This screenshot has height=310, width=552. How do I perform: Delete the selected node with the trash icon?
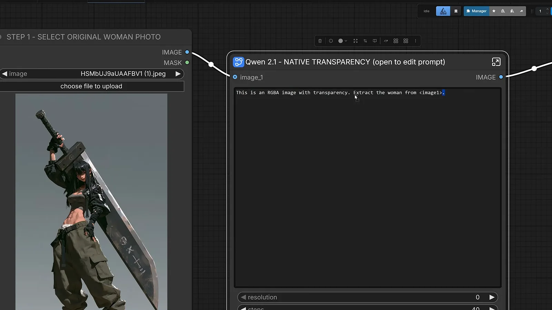[320, 41]
